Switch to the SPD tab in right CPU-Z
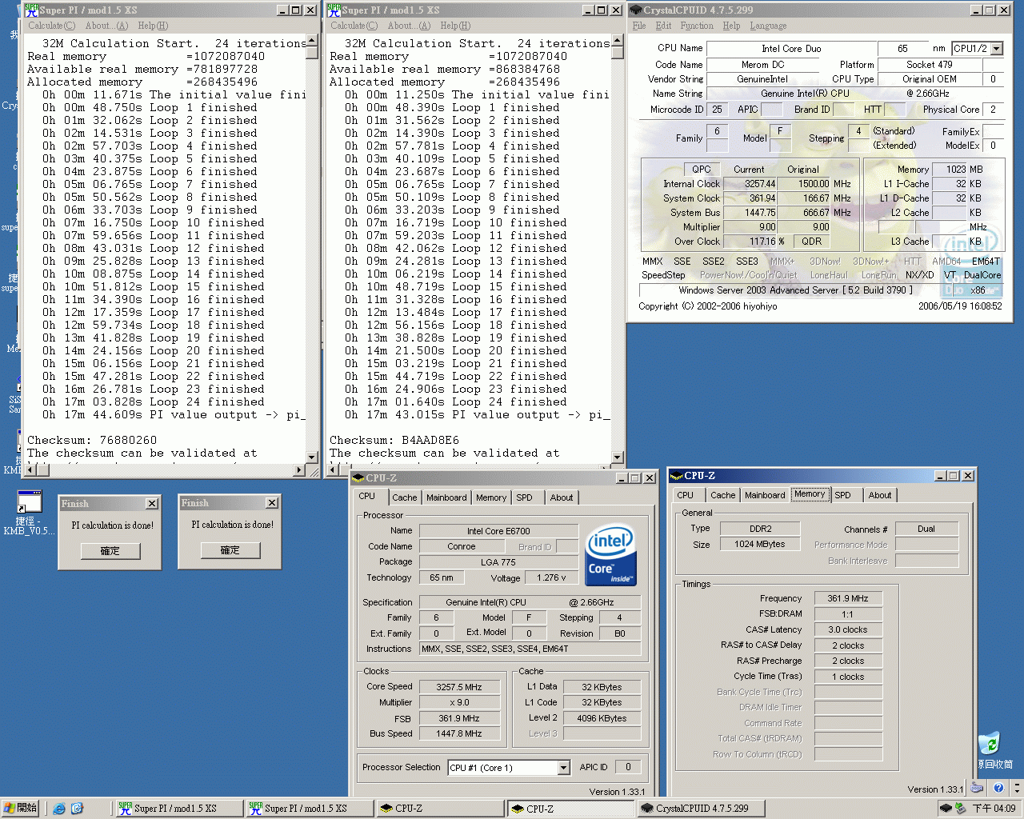1024x819 pixels. [842, 495]
